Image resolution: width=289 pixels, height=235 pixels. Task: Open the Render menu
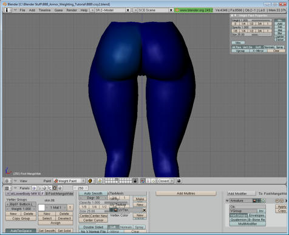coord(72,10)
